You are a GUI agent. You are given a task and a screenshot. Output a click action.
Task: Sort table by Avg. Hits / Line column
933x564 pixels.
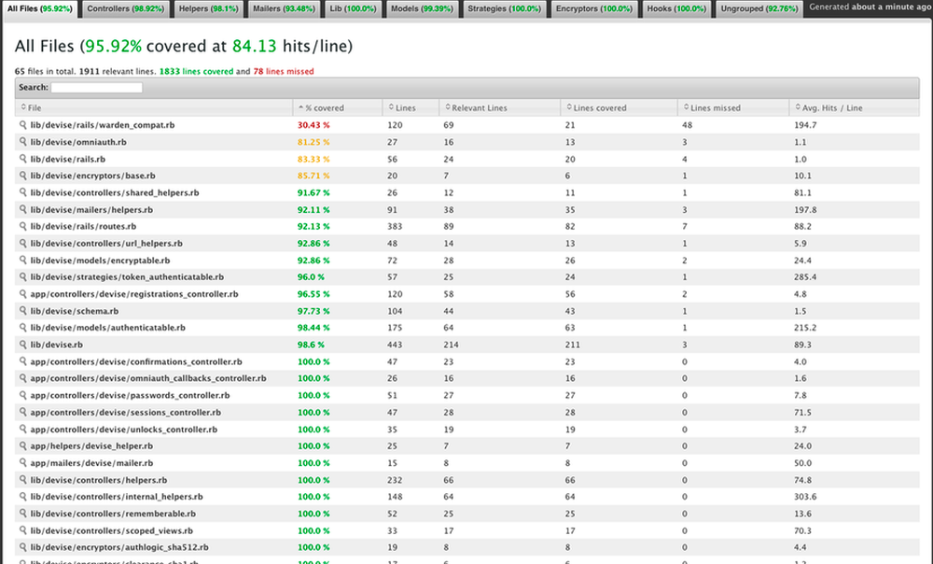point(854,107)
